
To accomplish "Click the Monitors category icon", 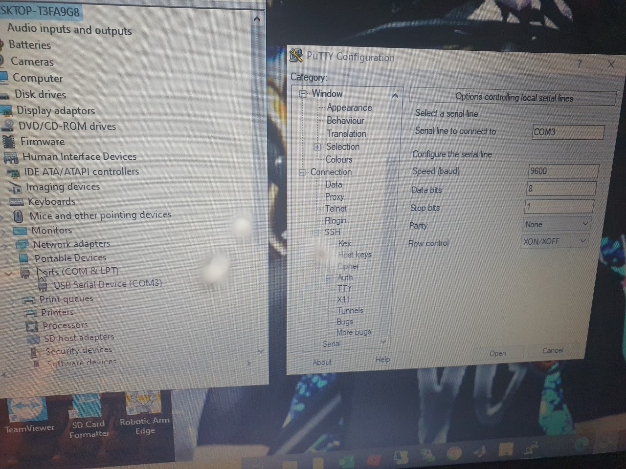I will (x=20, y=230).
